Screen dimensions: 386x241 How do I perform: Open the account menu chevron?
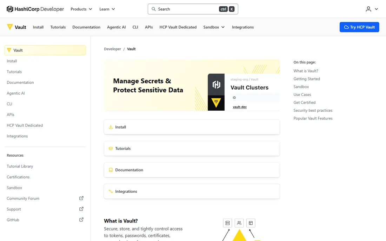coord(376,9)
